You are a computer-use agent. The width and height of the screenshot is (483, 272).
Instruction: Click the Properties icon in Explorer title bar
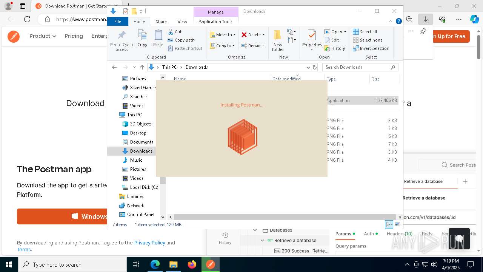[126, 11]
